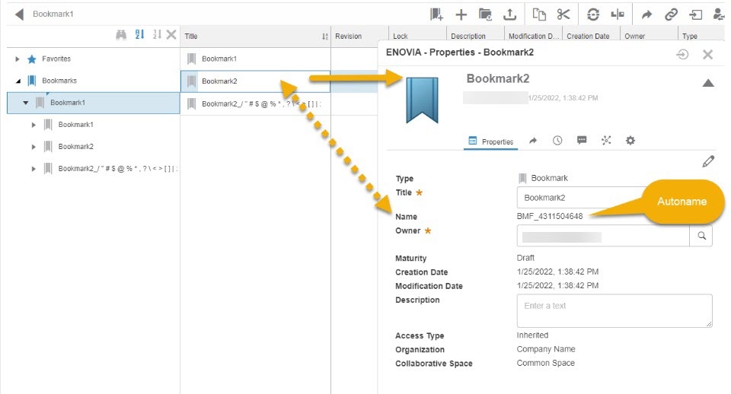Collapse the selected Bookmark1 tree node
The height and width of the screenshot is (394, 731).
[26, 103]
